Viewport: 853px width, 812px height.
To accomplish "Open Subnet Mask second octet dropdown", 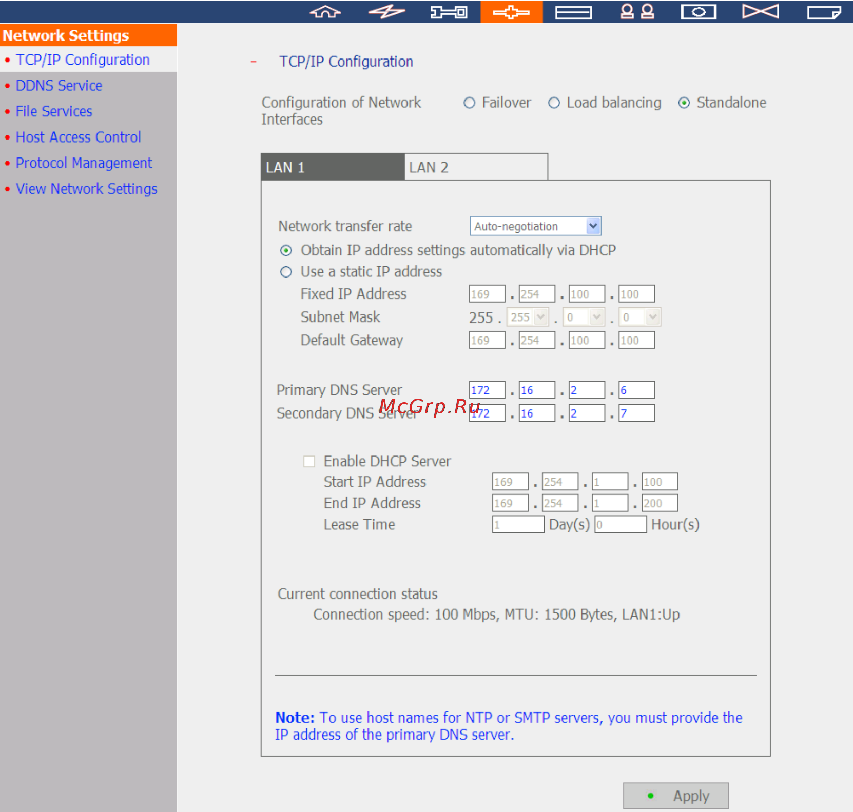I will coord(528,317).
